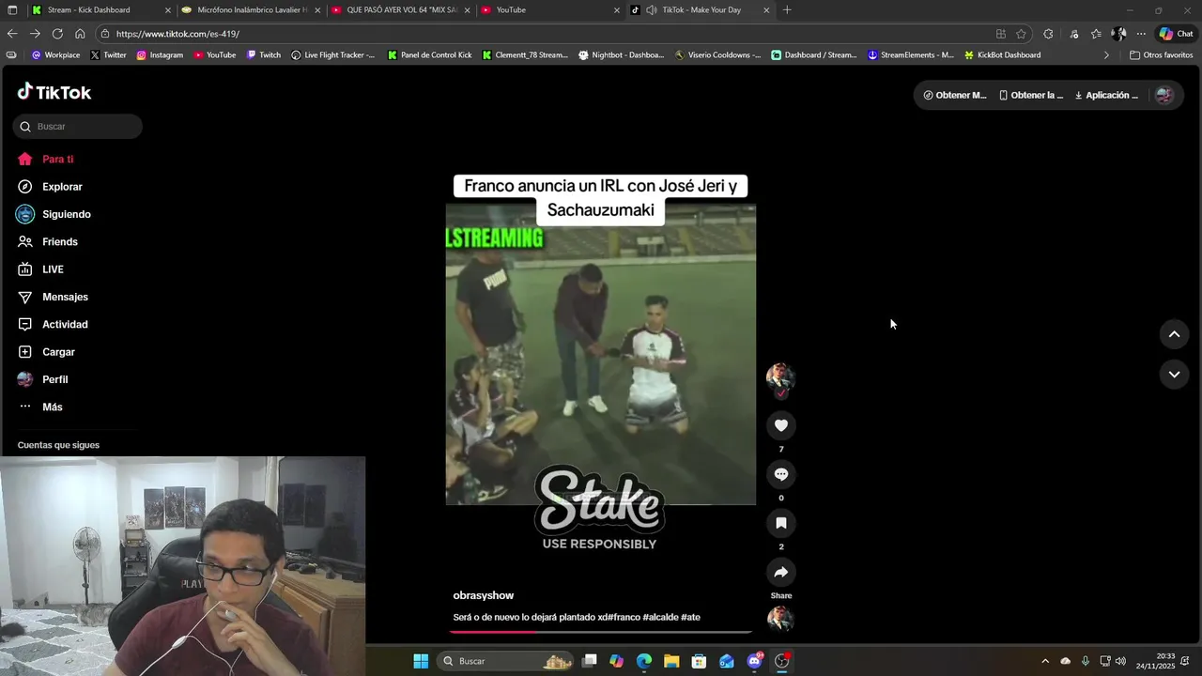Switch to the Micrófono Inalámbrico Lavalier tab

(252, 10)
